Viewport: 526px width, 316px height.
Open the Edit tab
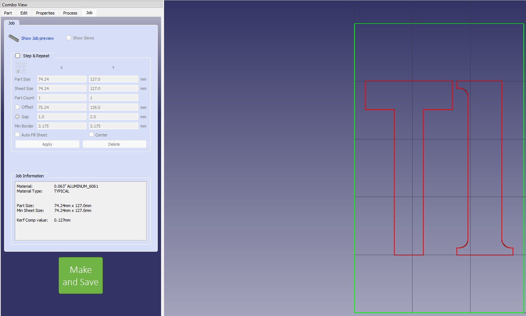coord(24,13)
